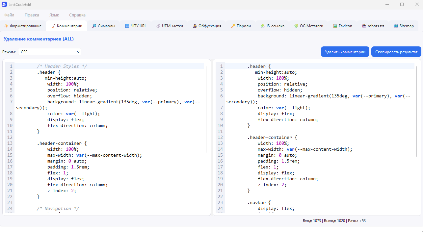Switch to the Пароли tab
Viewport: 423px width, 232px height.
tap(241, 26)
